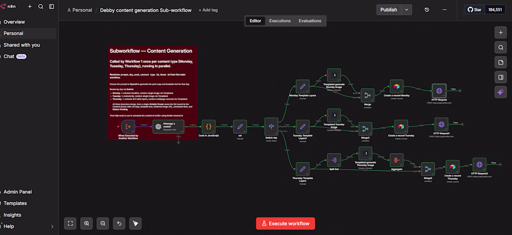Click the Publish button
Screen dimensions: 512x235
pyautogui.click(x=389, y=10)
